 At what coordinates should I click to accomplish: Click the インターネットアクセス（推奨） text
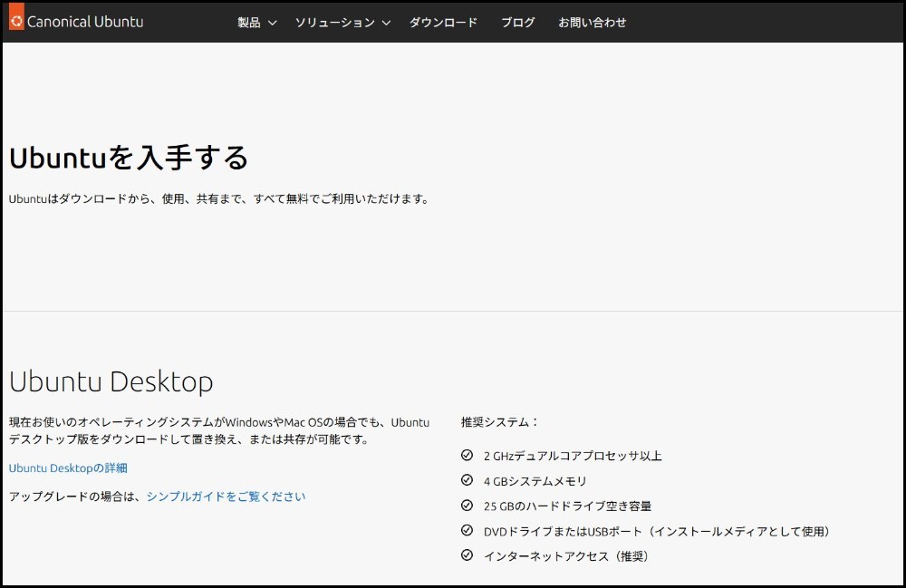(565, 556)
